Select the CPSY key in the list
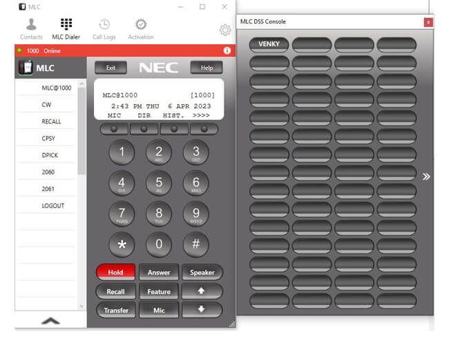This screenshot has height=345, width=449. pos(46,139)
